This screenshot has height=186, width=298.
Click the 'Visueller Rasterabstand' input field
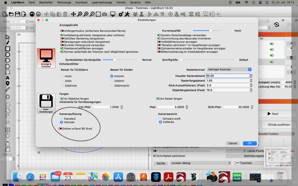[228, 76]
